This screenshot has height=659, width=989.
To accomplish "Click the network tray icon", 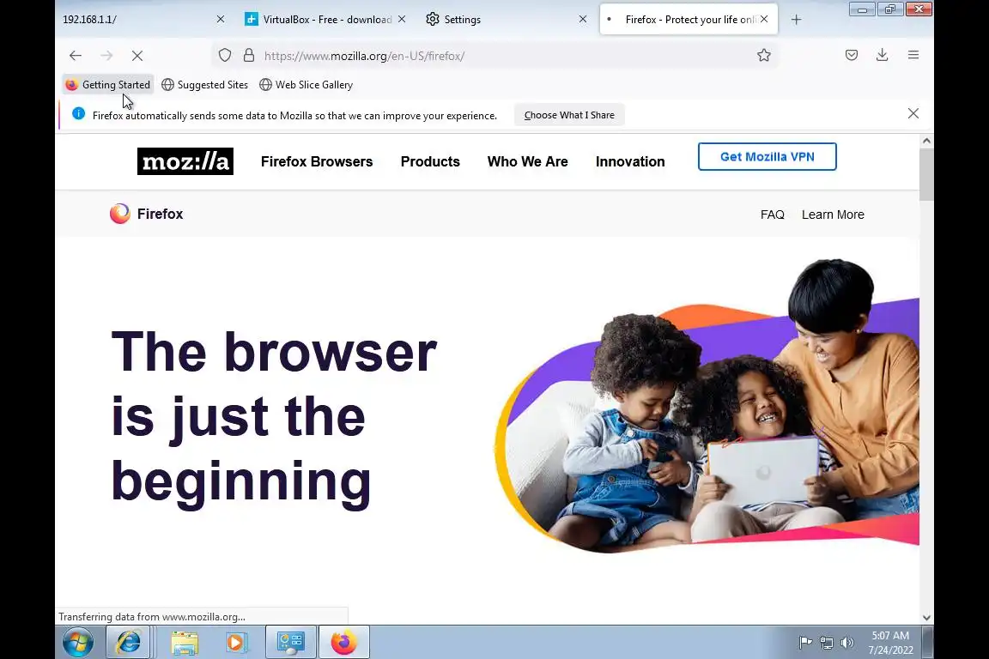I will 826,643.
